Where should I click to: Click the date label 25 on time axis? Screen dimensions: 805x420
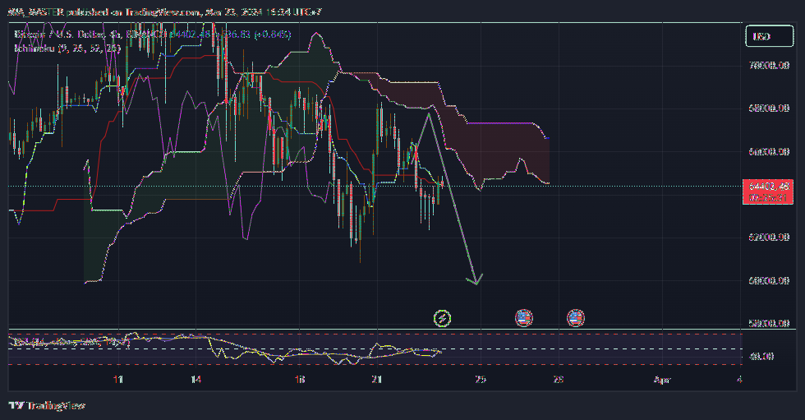(x=481, y=380)
